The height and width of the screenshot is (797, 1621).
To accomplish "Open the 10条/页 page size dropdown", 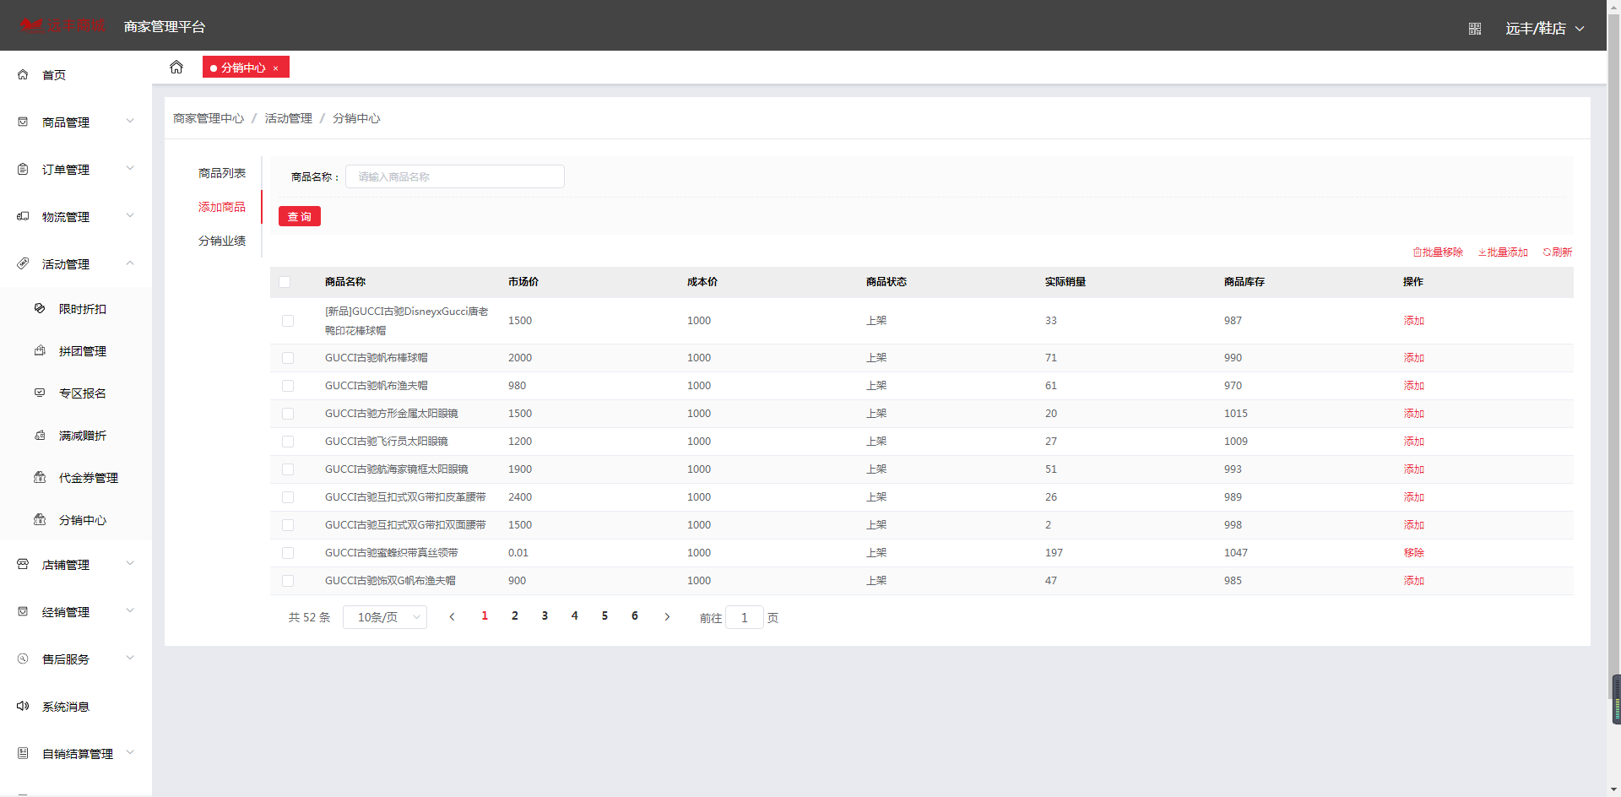I will 385,617.
